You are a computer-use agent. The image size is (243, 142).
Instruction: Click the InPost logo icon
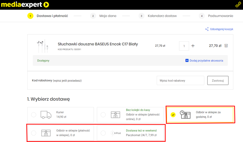point(115,133)
